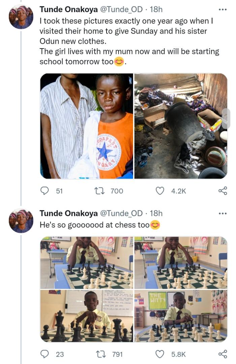Reply to the chess tweet

coord(45,354)
